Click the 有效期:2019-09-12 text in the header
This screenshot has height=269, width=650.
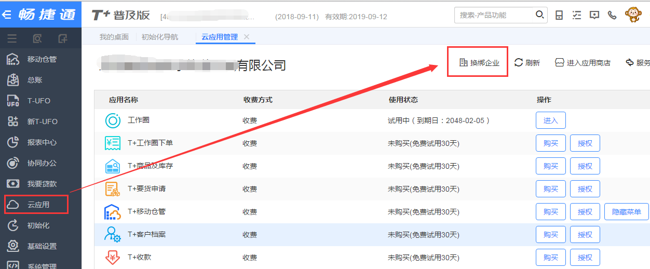(x=356, y=17)
